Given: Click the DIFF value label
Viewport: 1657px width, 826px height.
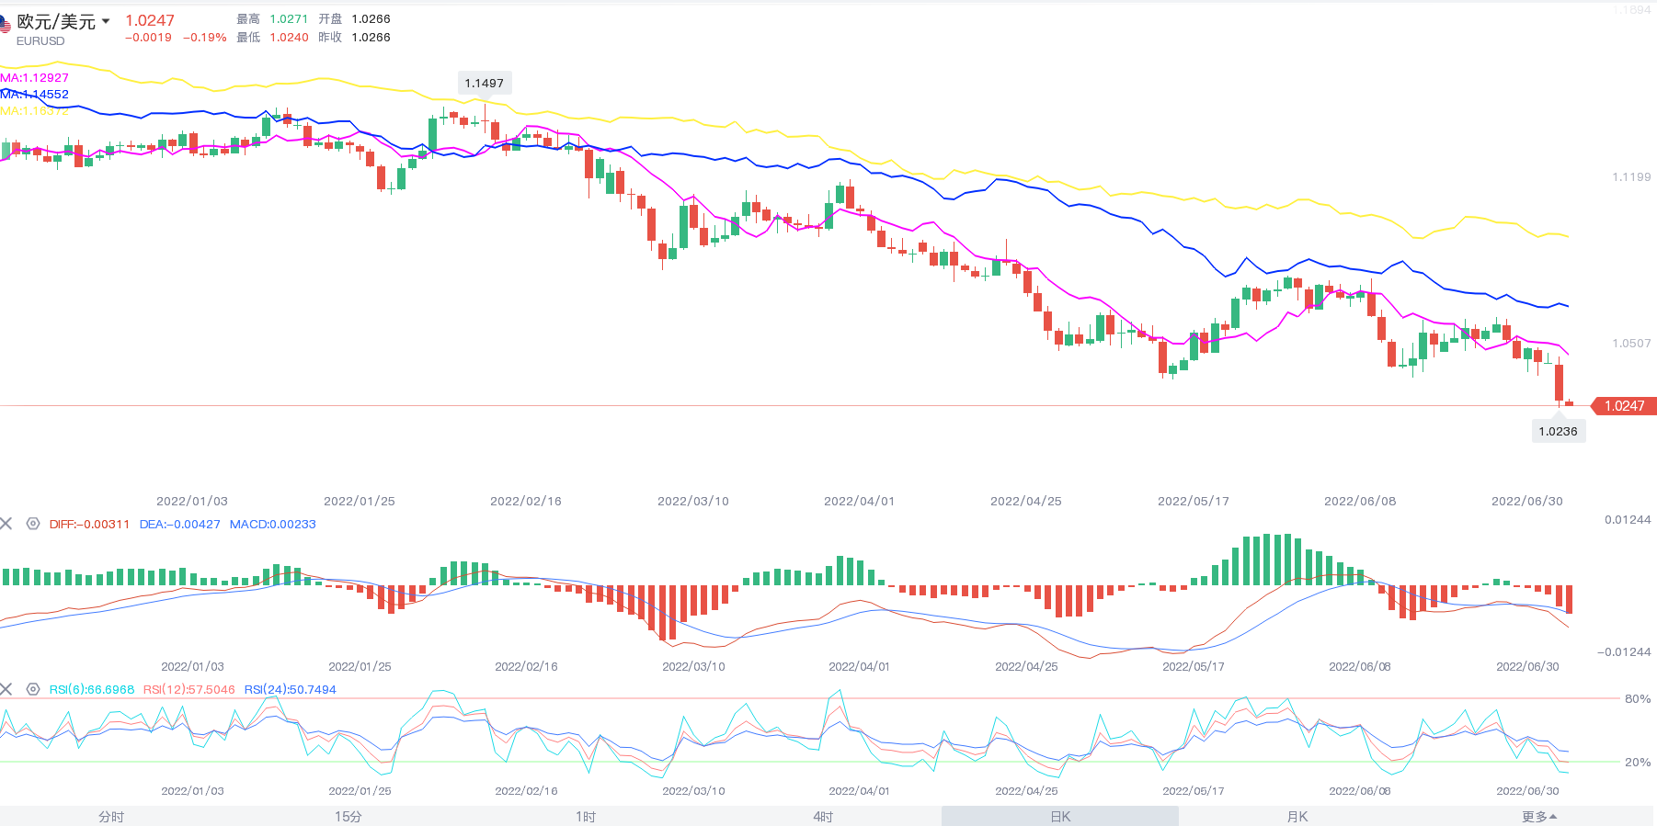Looking at the screenshot, I should [89, 525].
